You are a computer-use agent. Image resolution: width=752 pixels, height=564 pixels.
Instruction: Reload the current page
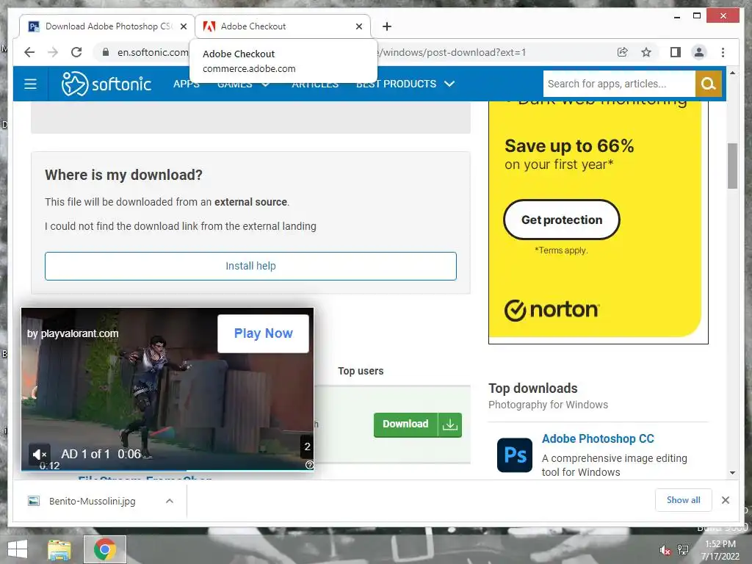click(x=76, y=52)
